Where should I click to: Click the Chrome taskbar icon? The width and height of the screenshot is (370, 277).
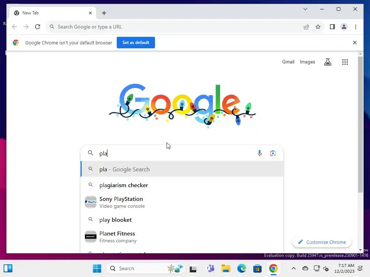273,268
